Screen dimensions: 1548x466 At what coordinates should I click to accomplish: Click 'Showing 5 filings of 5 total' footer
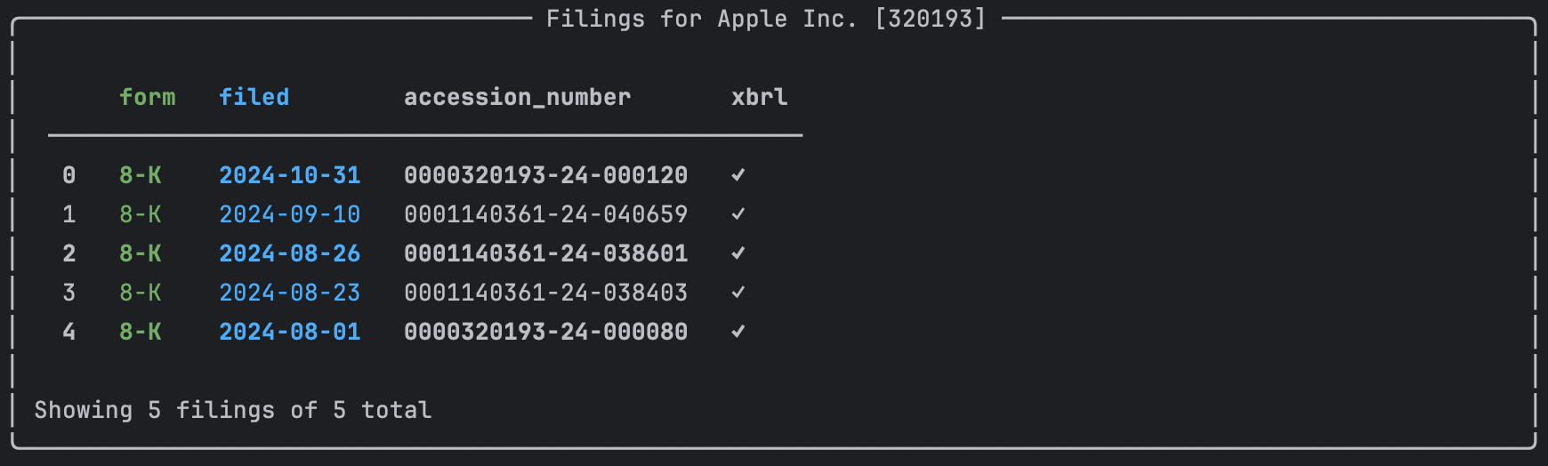(233, 410)
